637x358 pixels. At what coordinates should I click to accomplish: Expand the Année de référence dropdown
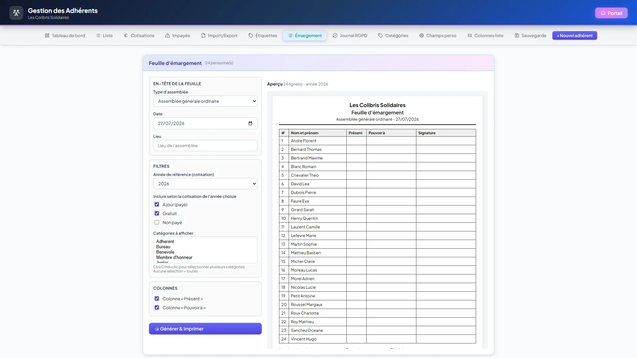[205, 184]
